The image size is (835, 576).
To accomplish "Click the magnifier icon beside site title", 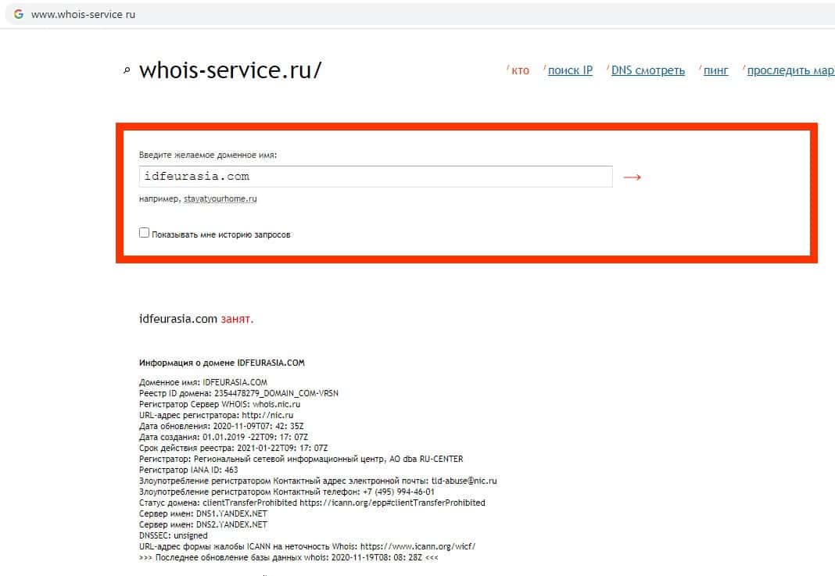I will (127, 70).
